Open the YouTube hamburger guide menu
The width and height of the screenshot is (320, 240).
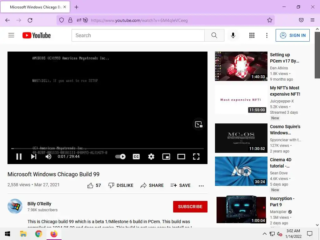point(11,35)
